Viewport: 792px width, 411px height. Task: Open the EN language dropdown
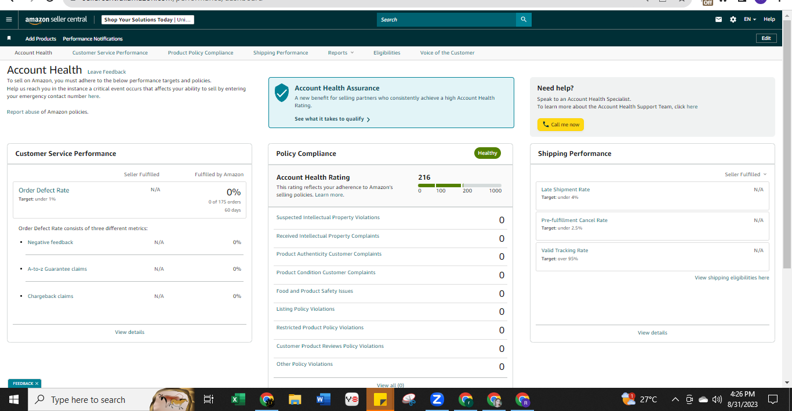pyautogui.click(x=750, y=20)
